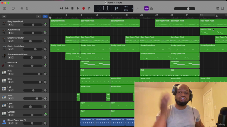The width and height of the screenshot is (227, 127).
Task: Select Diesel Power Vox FX microphone icon
Action: 4,122
